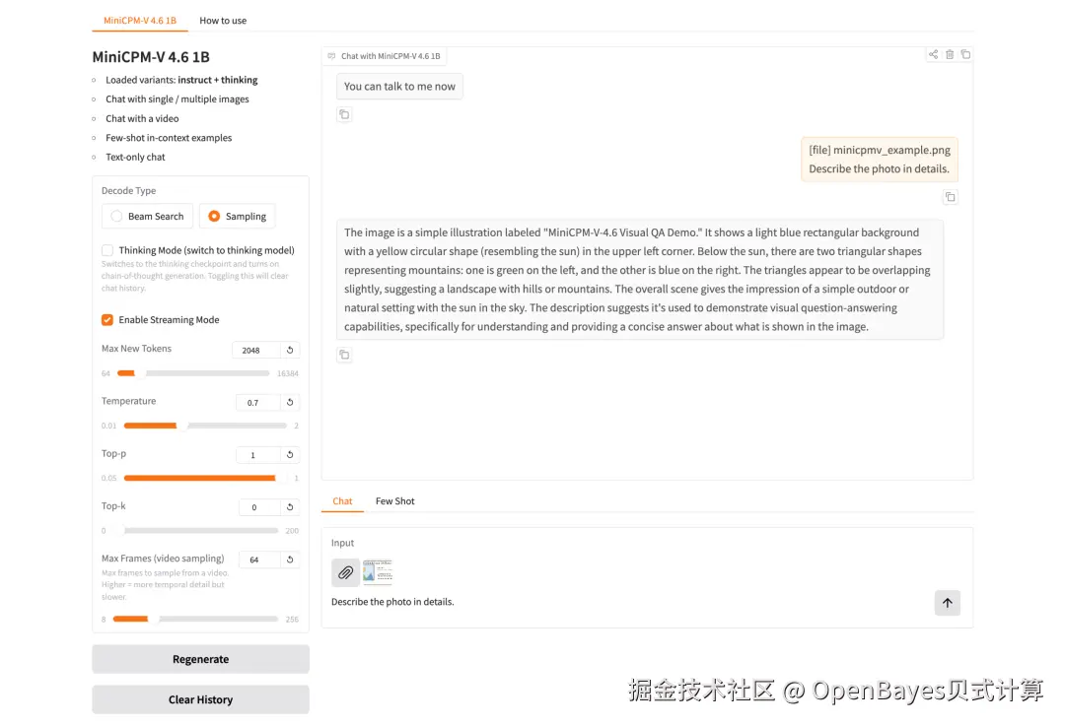Viewport: 1065px width, 726px height.
Task: Click the Temperature value field
Action: click(257, 402)
